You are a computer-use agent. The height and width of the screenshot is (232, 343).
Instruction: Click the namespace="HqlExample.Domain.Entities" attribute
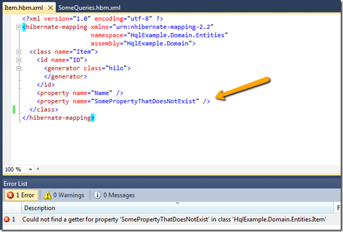coord(159,35)
